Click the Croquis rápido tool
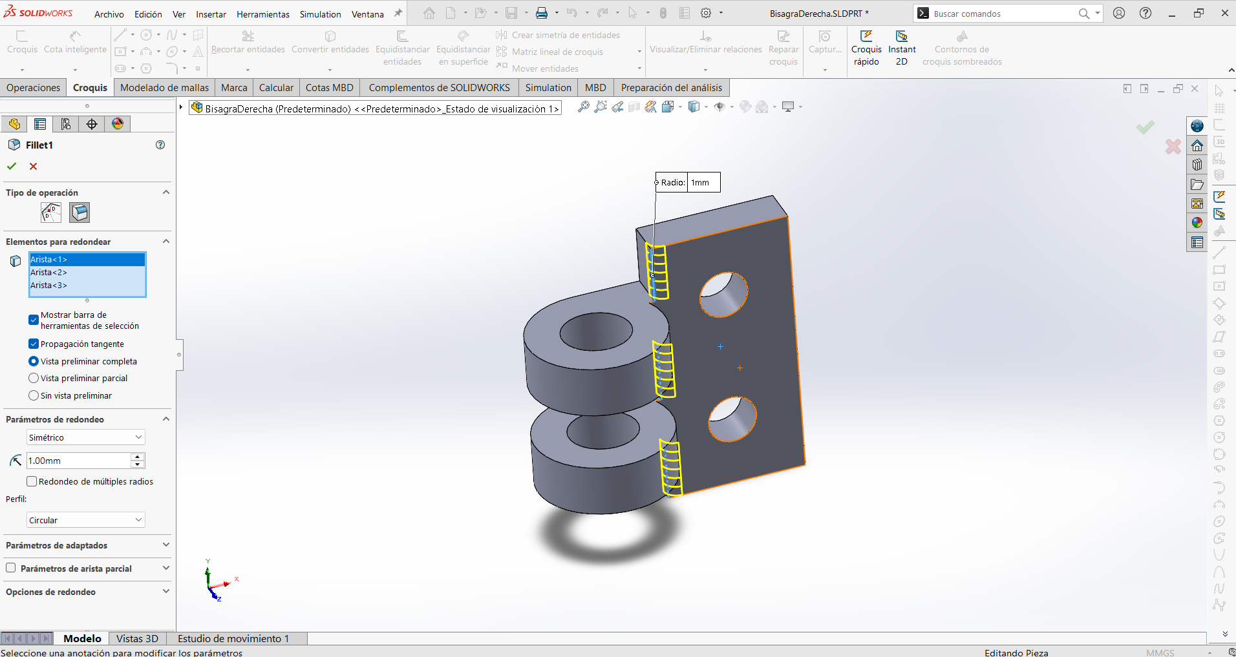This screenshot has width=1236, height=657. point(866,48)
